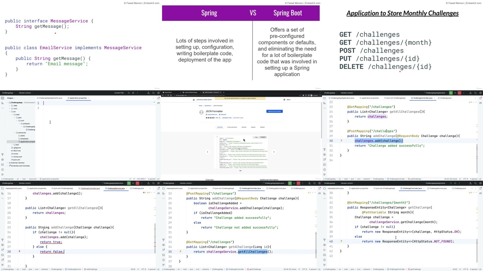483x271 pixels.
Task: Click Sign in on Chrome Web Store
Action: tap(289, 100)
